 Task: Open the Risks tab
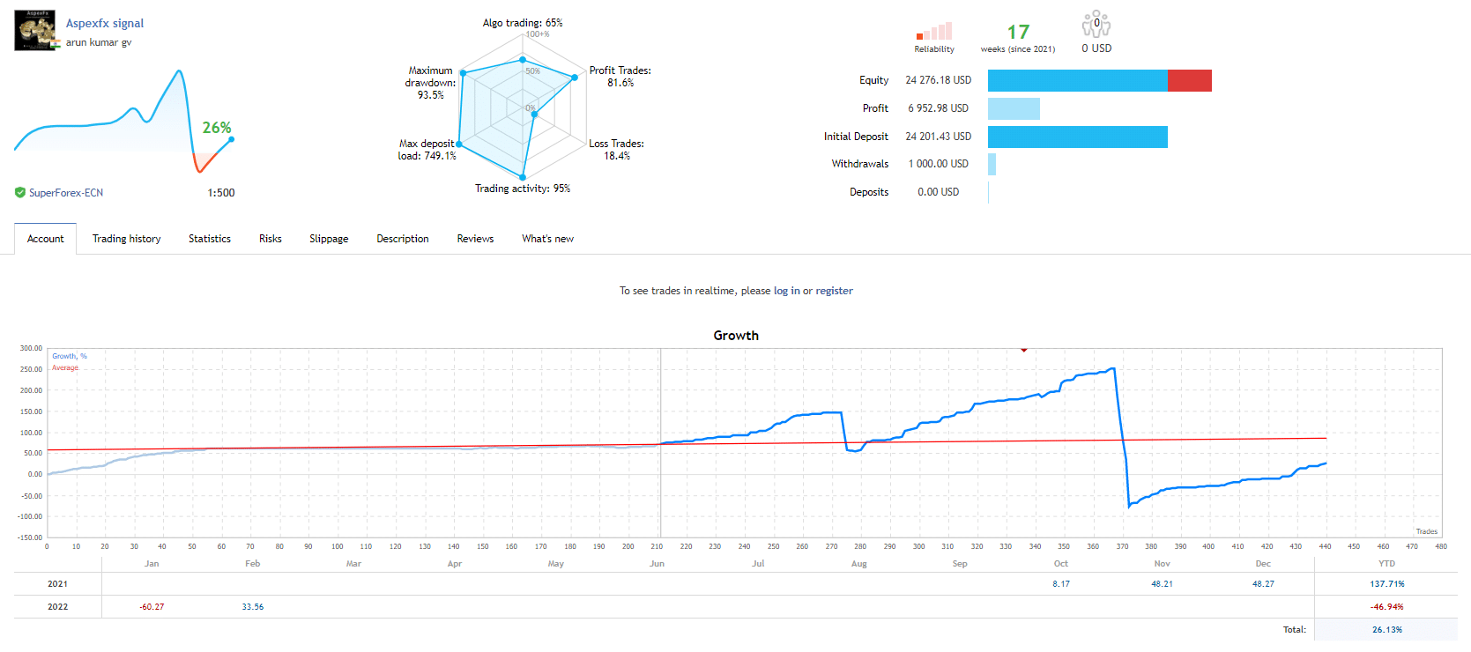coord(271,239)
